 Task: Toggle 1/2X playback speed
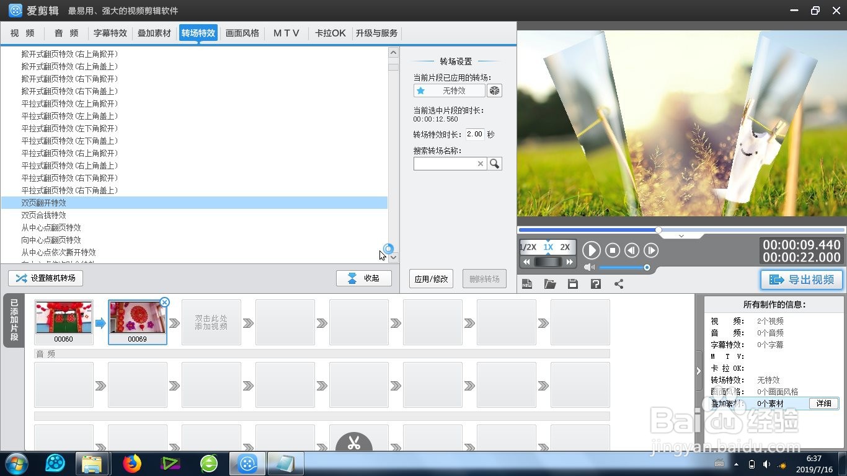[x=528, y=247]
